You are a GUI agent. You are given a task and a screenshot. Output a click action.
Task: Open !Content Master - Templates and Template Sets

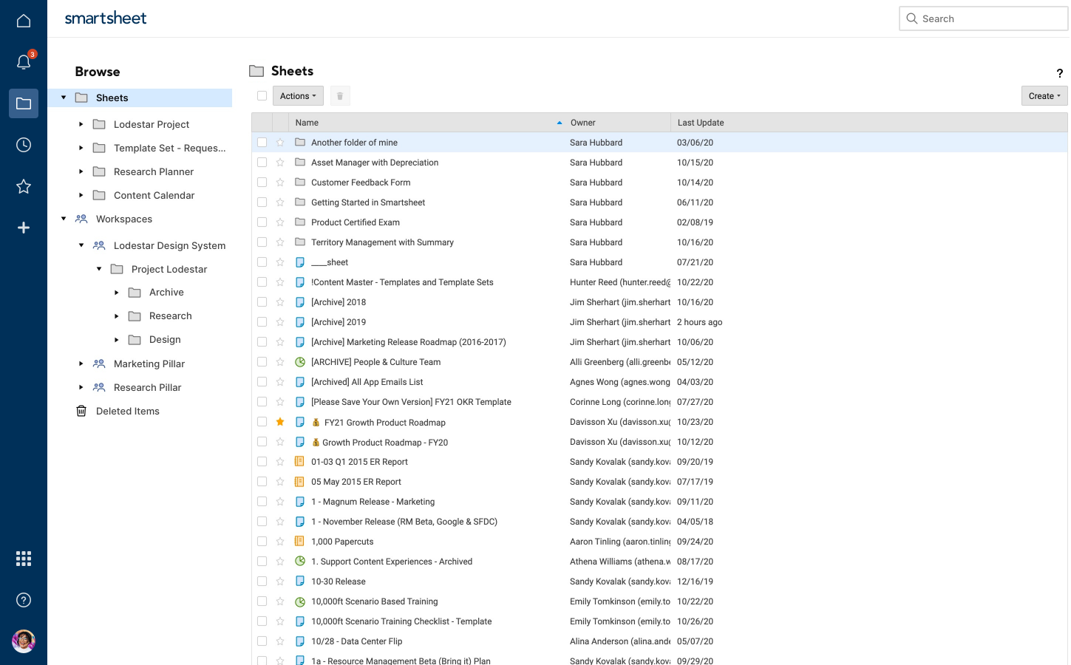(402, 282)
